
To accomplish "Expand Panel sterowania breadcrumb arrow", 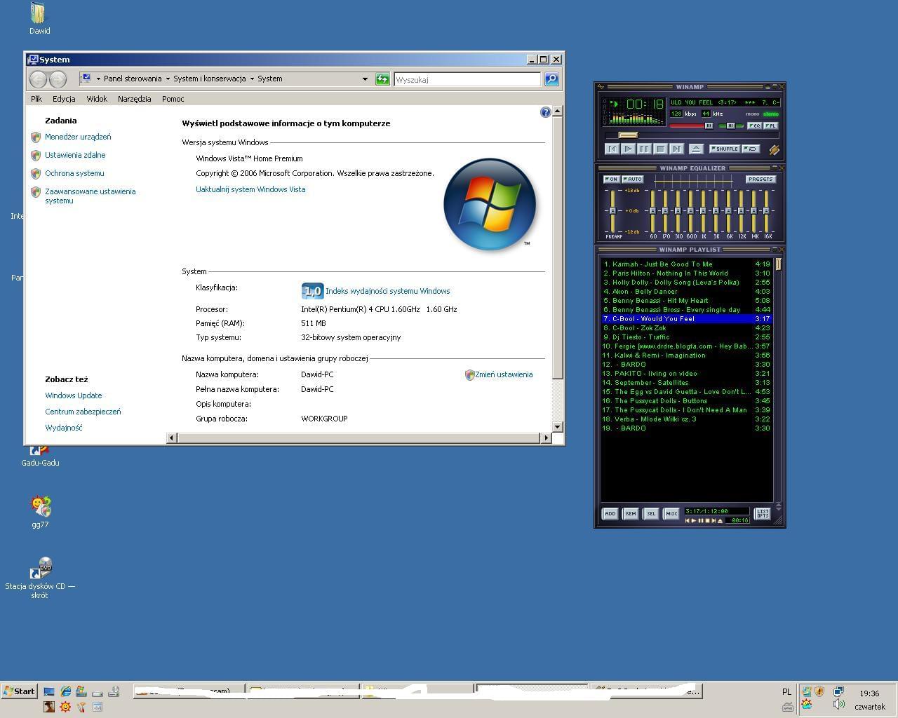I will [x=168, y=79].
